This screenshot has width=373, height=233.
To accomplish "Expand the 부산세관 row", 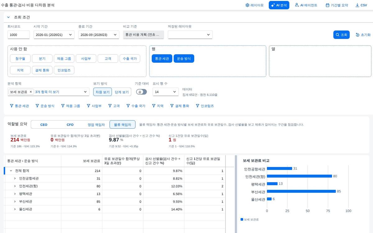I will click(x=15, y=202).
